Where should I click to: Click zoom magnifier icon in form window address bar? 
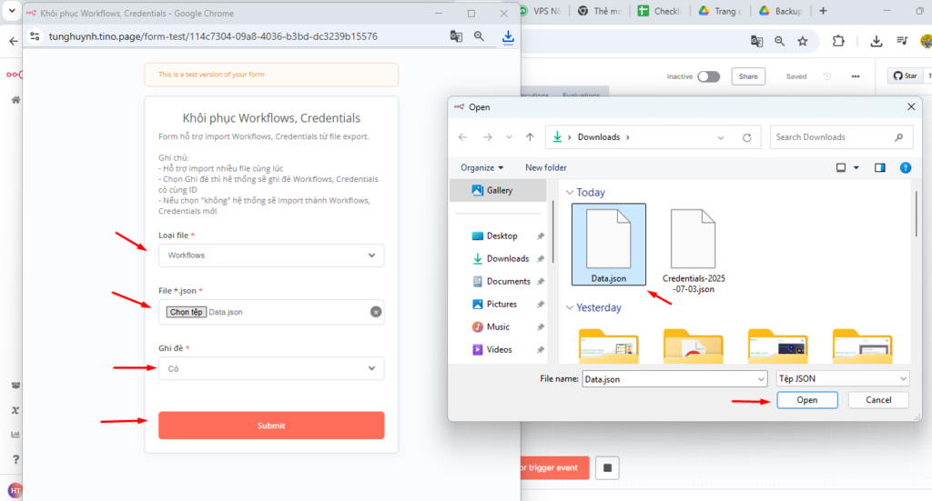click(x=479, y=36)
